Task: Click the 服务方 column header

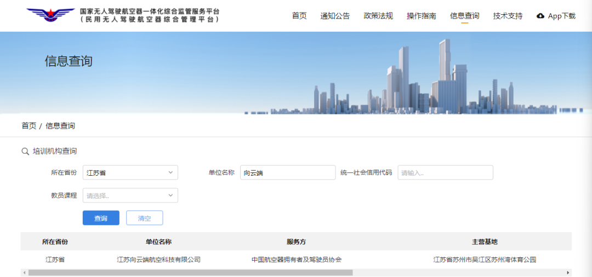Action: (297, 241)
